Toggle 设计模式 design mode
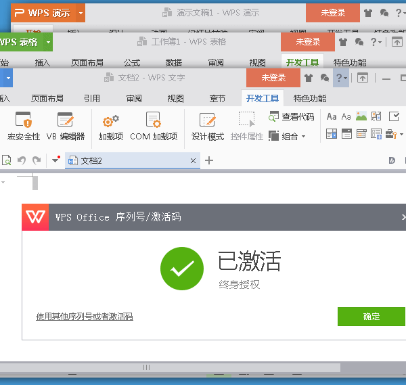The image size is (406, 385). click(x=208, y=127)
